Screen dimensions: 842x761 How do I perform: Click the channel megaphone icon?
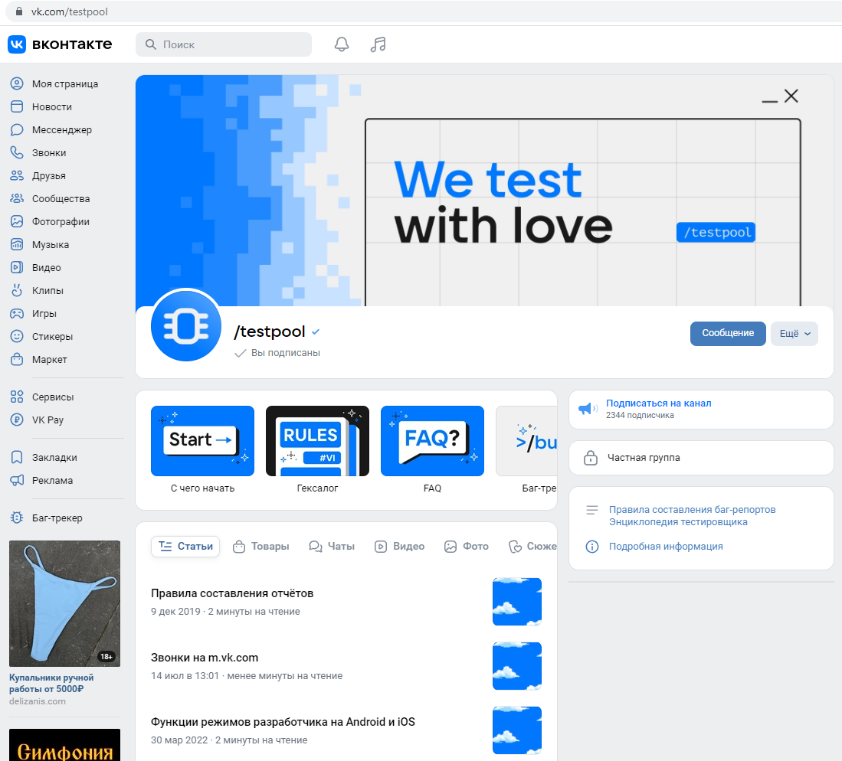point(588,409)
